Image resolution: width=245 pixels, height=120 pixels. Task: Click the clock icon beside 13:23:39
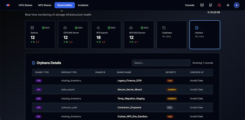coord(209,12)
